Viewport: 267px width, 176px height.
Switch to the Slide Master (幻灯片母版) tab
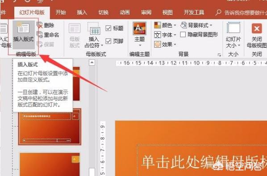32,12
